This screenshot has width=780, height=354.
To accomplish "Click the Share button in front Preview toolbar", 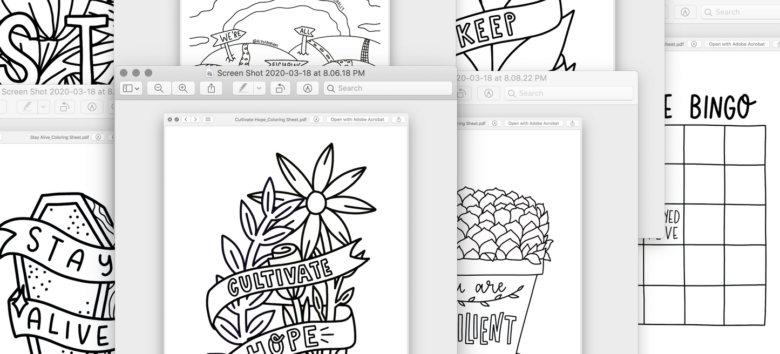I will coord(211,88).
